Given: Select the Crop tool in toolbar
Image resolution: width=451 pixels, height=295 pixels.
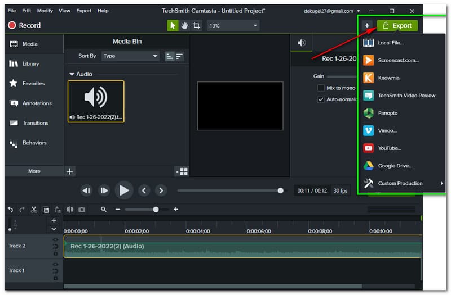Looking at the screenshot, I should tap(196, 26).
